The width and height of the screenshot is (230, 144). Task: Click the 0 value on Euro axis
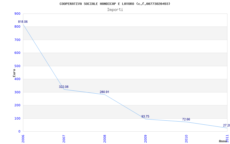[x=19, y=132]
